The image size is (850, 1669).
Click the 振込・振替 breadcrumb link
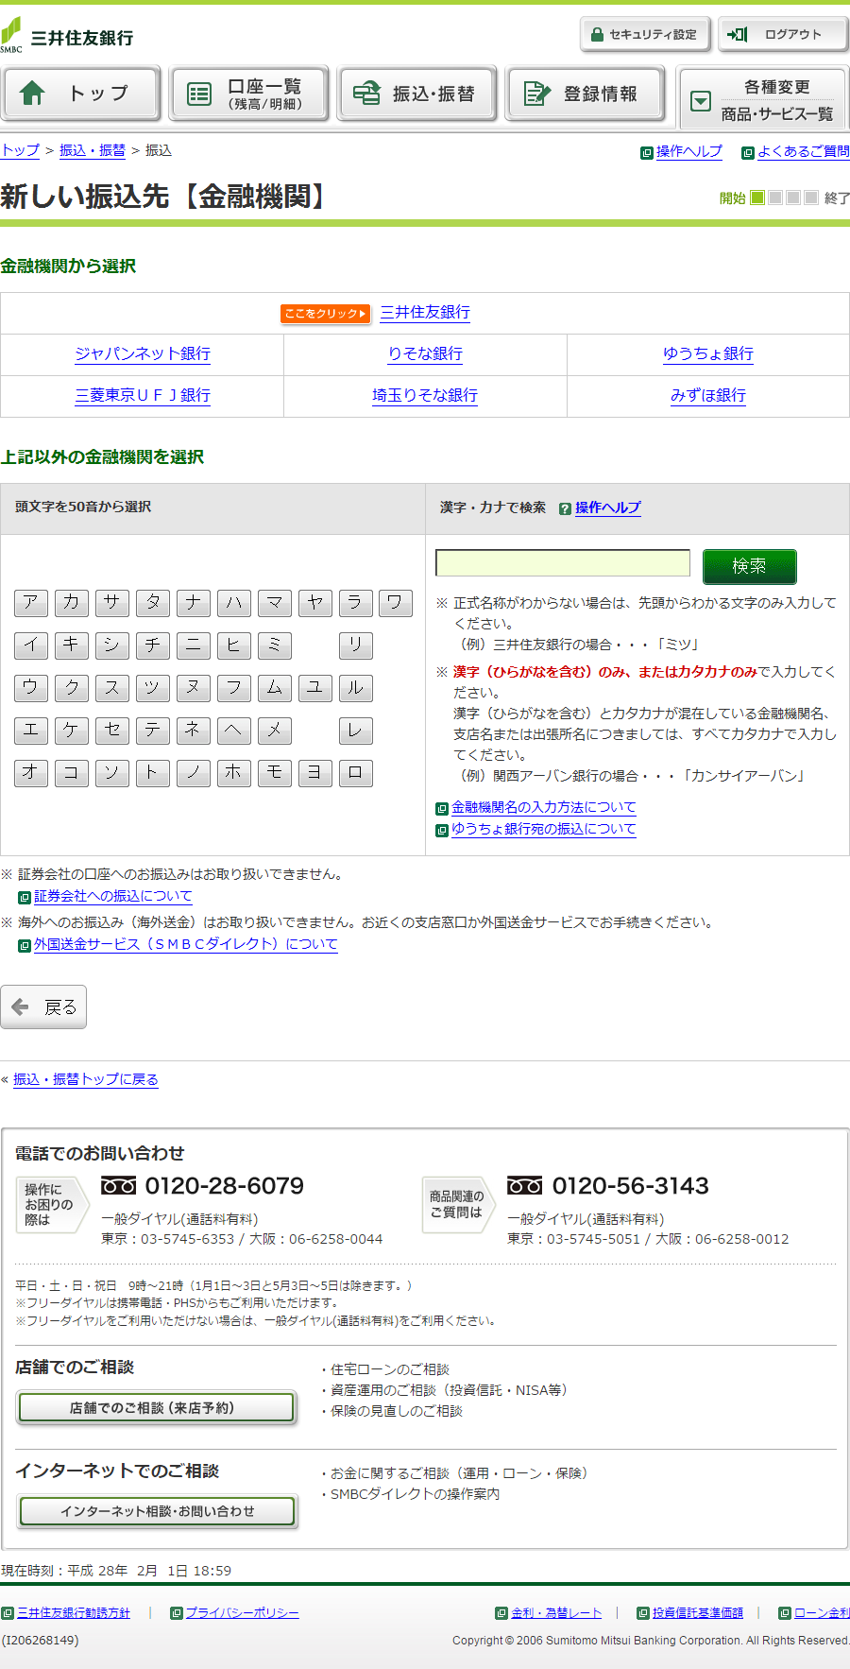coord(93,150)
